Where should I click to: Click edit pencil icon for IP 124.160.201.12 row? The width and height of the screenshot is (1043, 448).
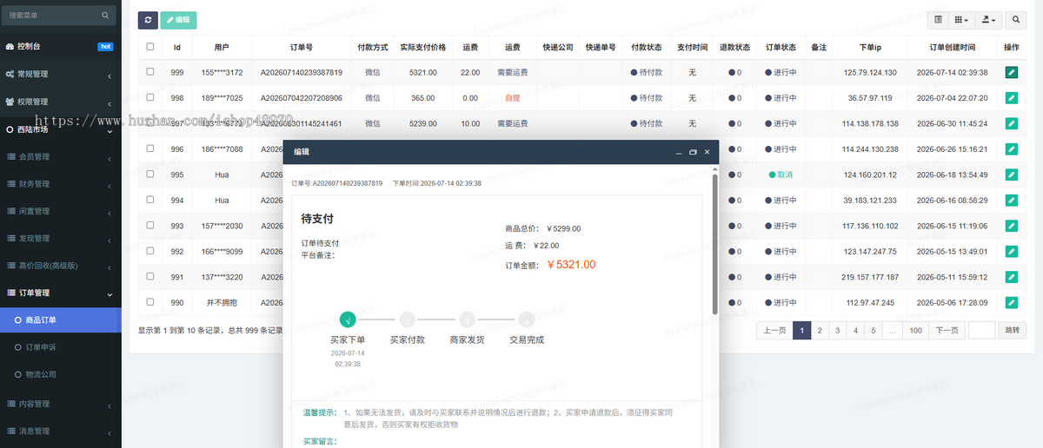1012,175
